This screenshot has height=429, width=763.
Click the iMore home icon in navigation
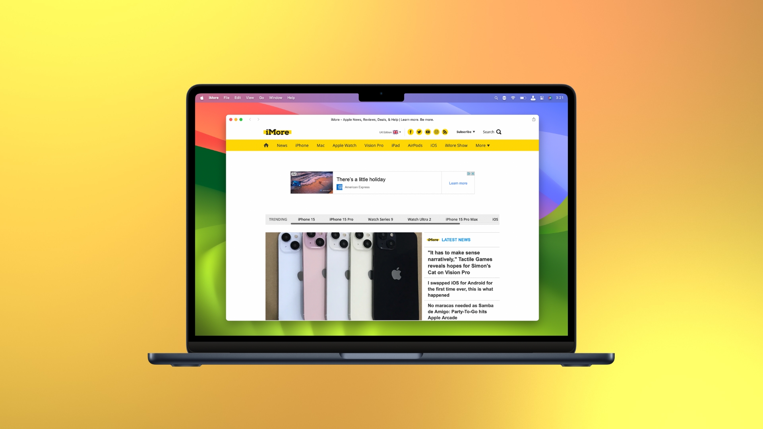coord(266,145)
